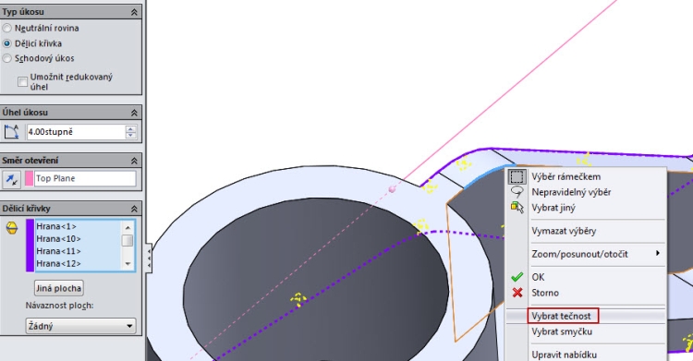Image resolution: width=693 pixels, height=361 pixels.
Task: Select Dělicí křivka radio option
Action: (x=7, y=43)
